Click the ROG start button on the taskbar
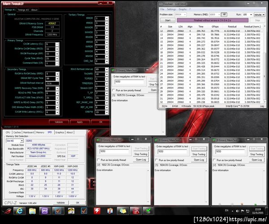The image size is (269, 224). (7, 211)
